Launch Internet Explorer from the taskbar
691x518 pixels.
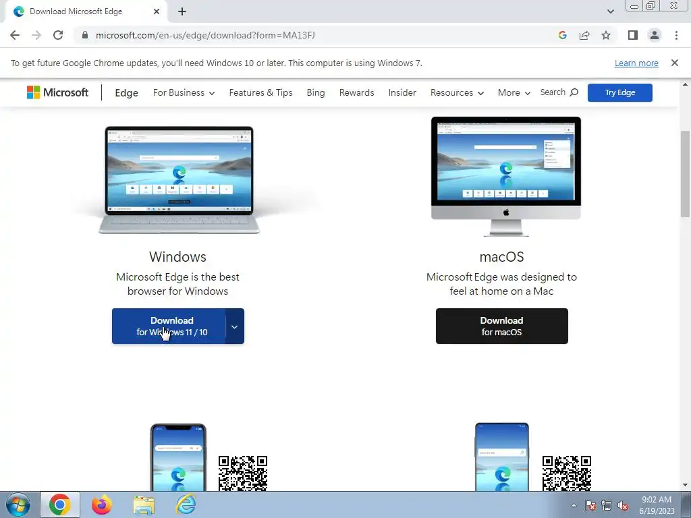(x=186, y=505)
